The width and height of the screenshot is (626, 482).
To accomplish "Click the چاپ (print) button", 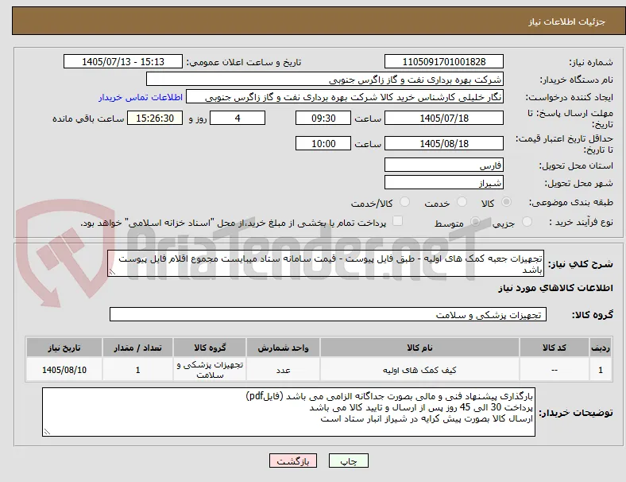I will click(349, 461).
